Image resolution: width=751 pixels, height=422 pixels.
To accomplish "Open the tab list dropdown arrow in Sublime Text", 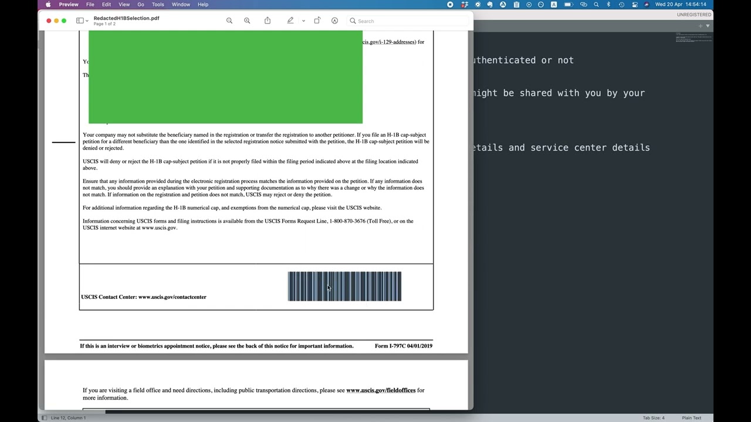I will (x=708, y=26).
